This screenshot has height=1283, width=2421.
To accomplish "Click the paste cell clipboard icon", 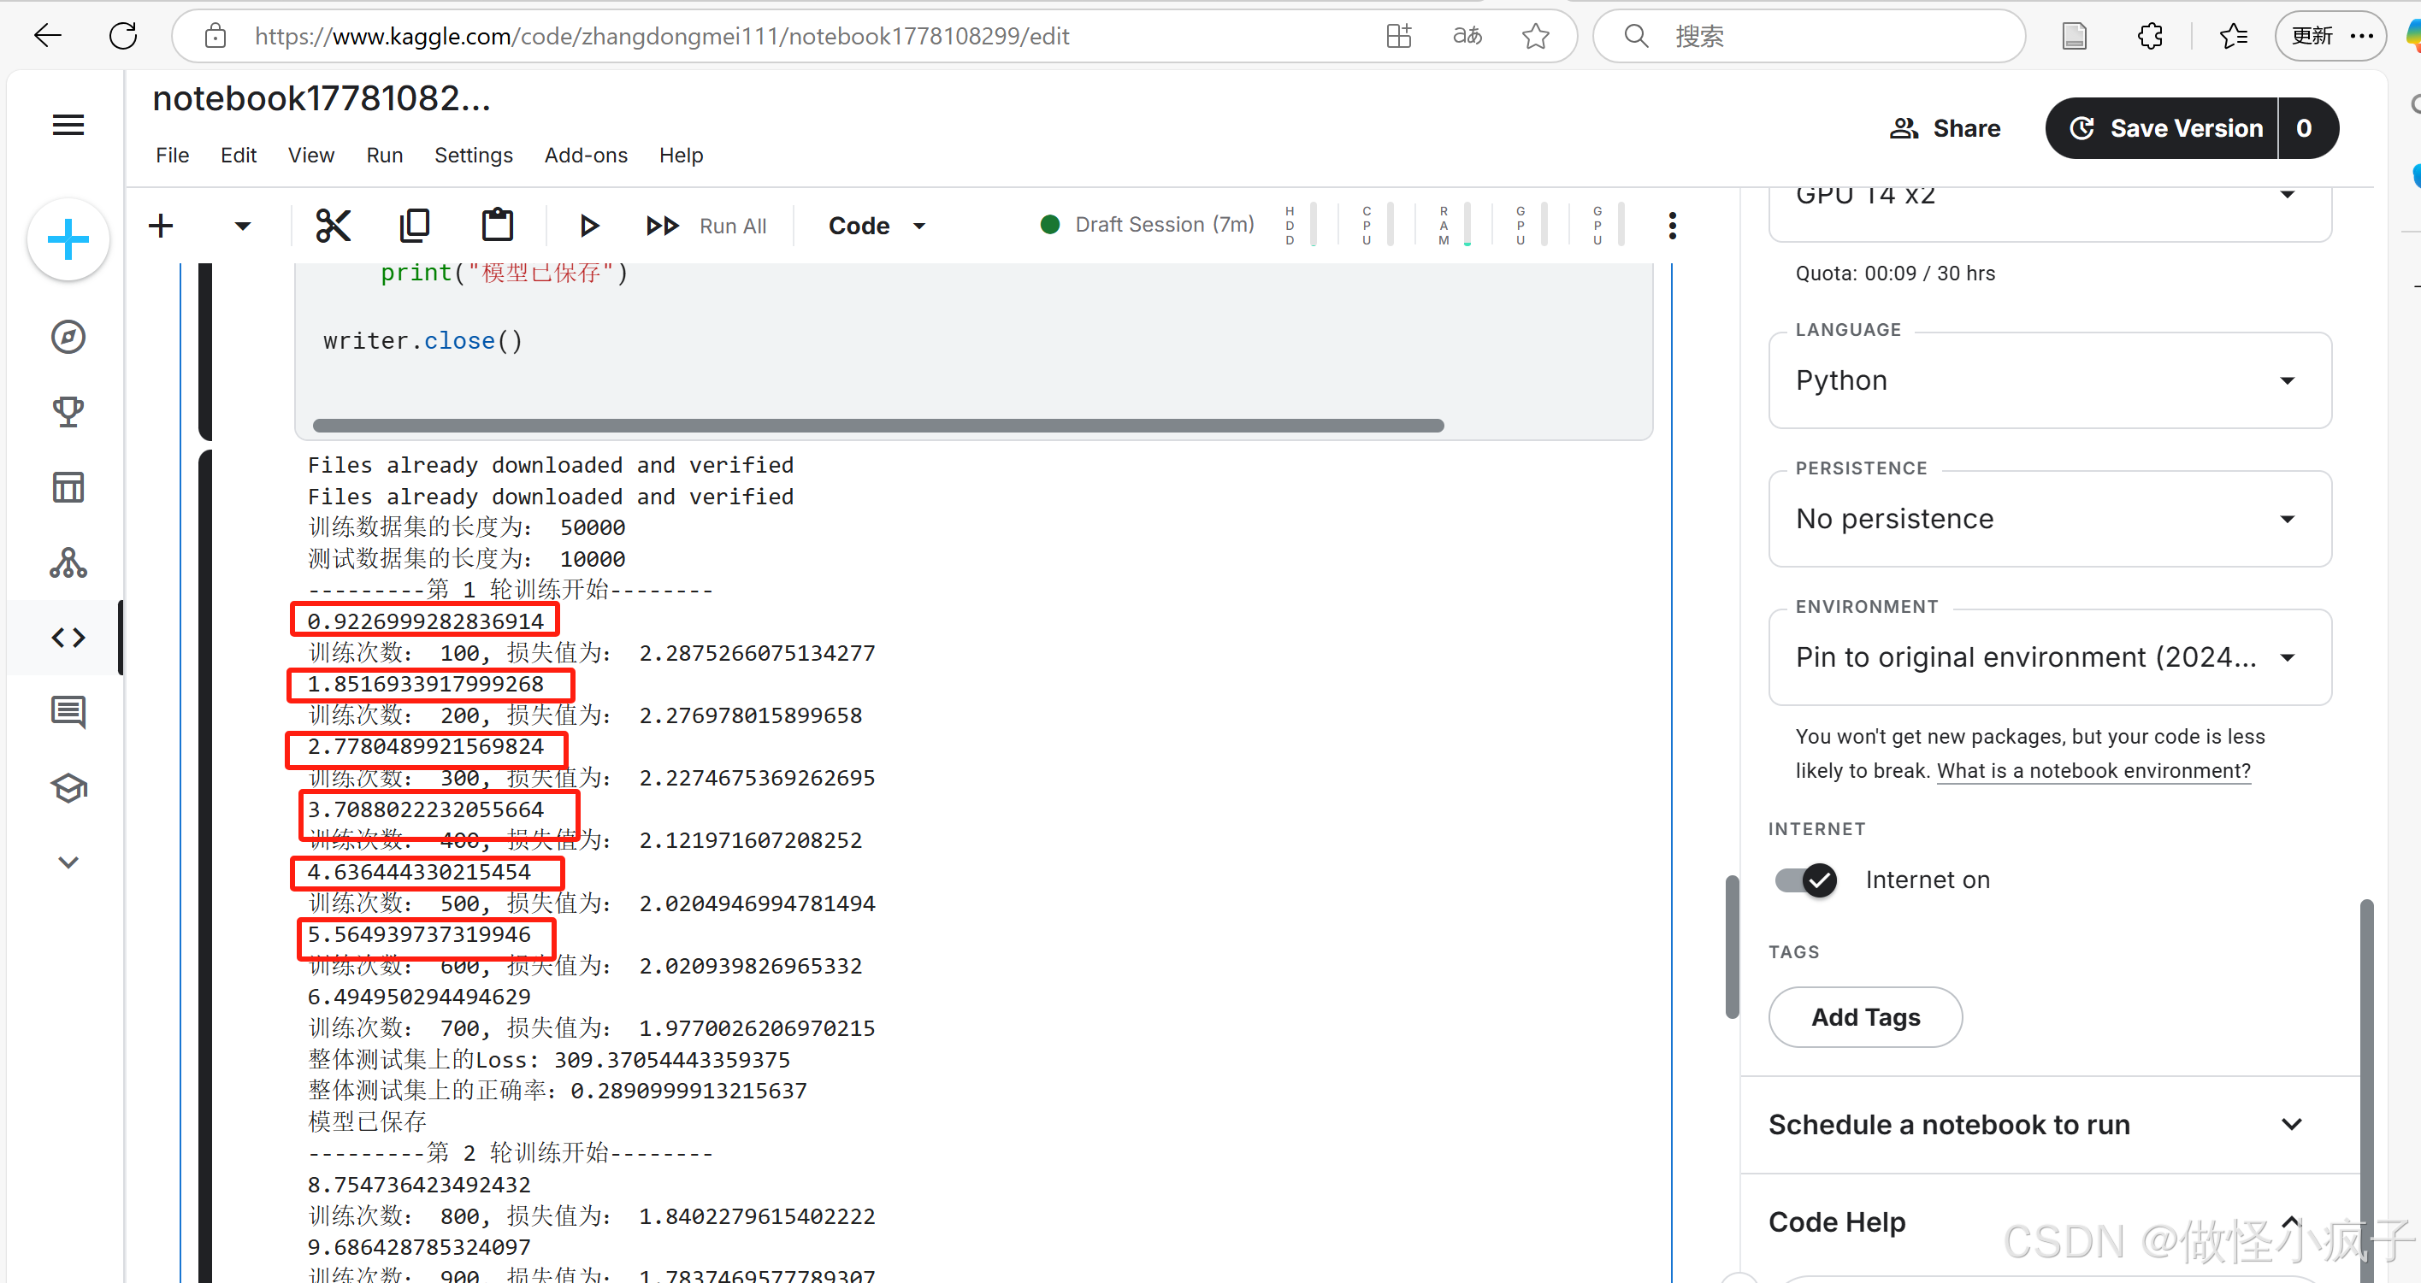I will (x=497, y=226).
